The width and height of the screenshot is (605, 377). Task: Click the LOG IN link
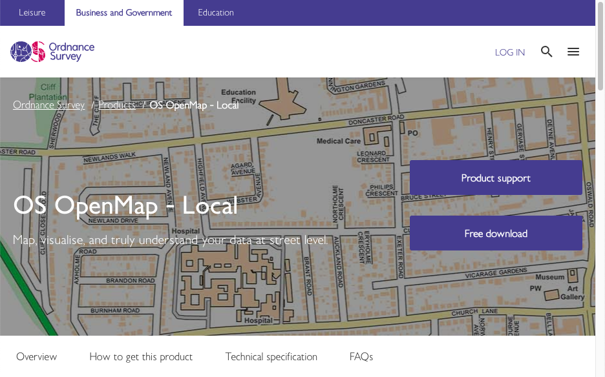point(510,52)
